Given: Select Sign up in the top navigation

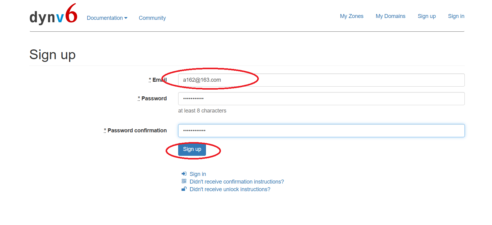Looking at the screenshot, I should 427,16.
